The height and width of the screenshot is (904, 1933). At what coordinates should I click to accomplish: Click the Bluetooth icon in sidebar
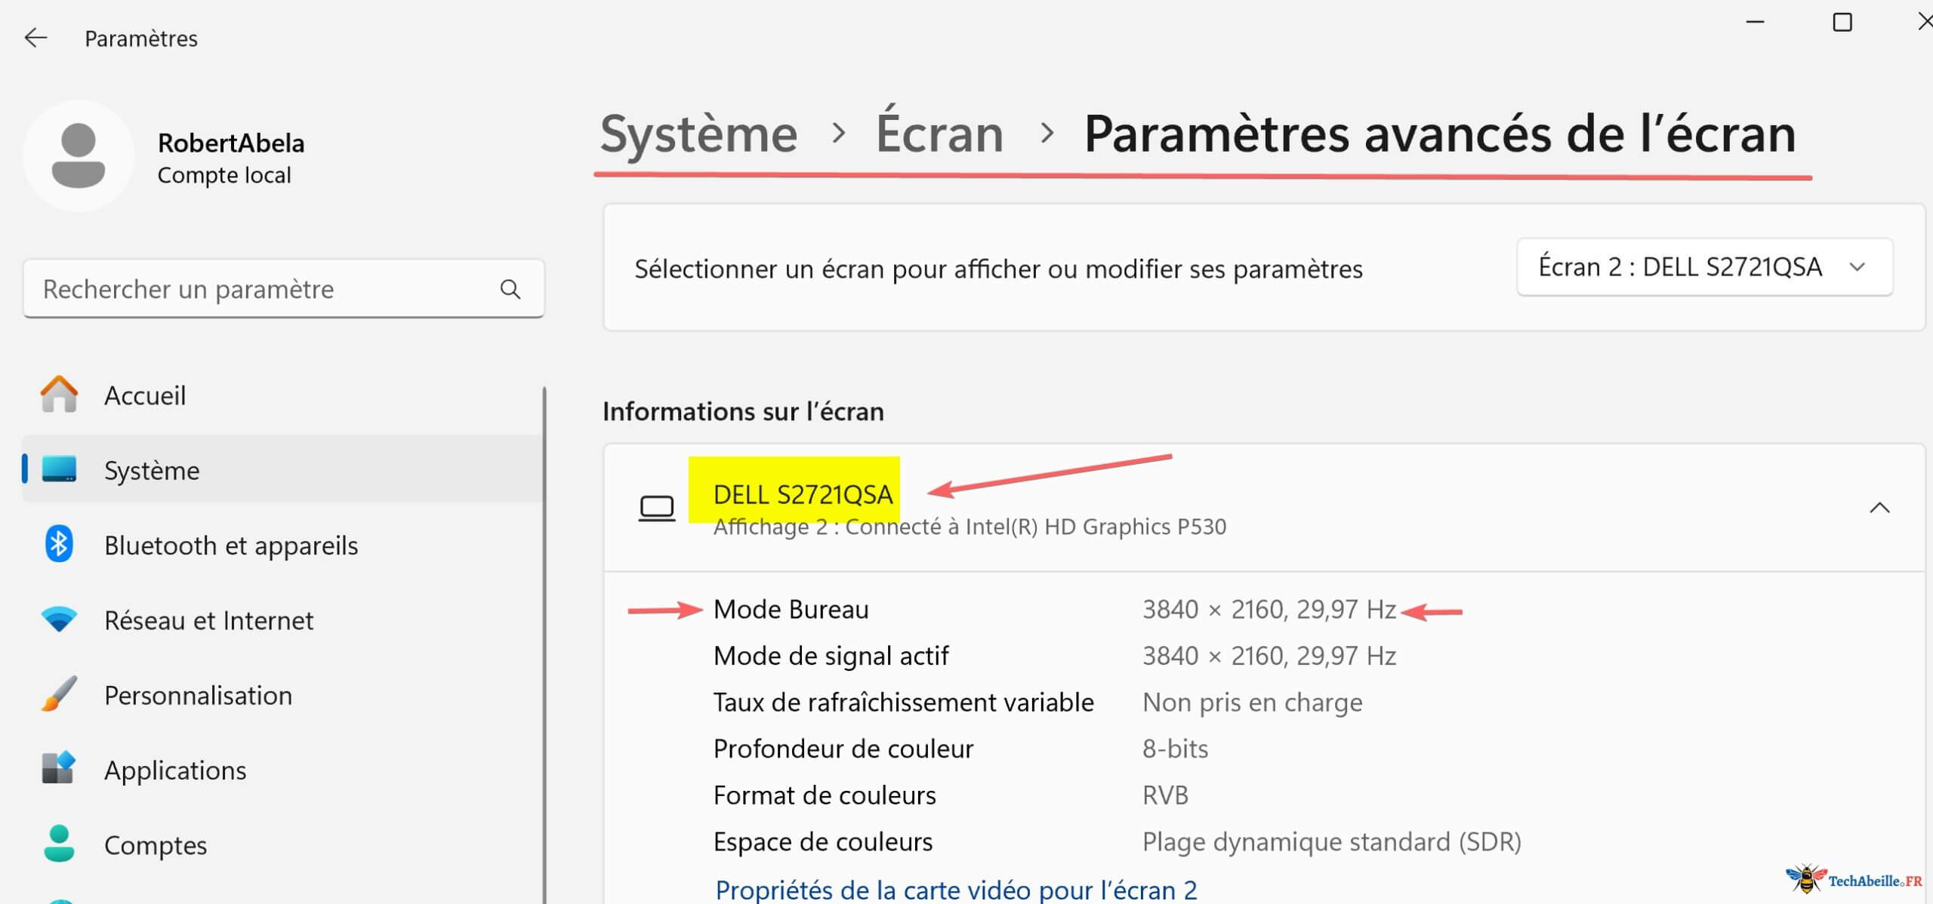(x=59, y=544)
